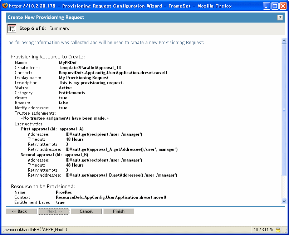This screenshot has width=289, height=235.
Task: Click the Firefox logo in title bar
Action: (x=5, y=5)
